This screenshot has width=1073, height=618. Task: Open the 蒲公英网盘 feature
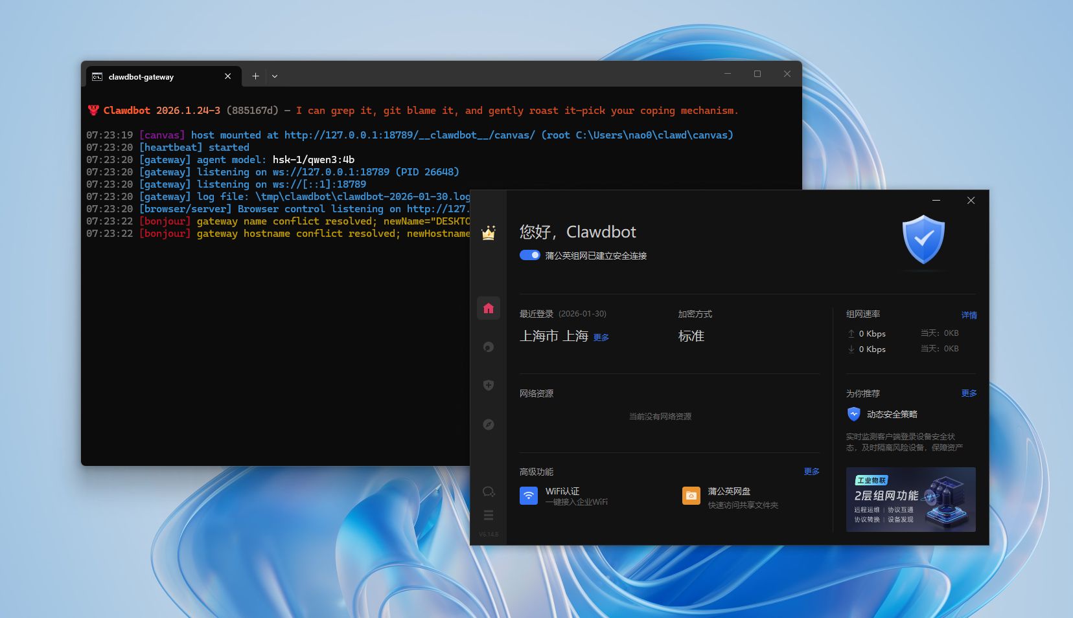(x=730, y=497)
